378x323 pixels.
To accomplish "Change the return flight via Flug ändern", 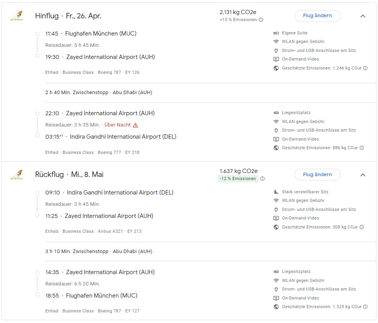I will (317, 175).
